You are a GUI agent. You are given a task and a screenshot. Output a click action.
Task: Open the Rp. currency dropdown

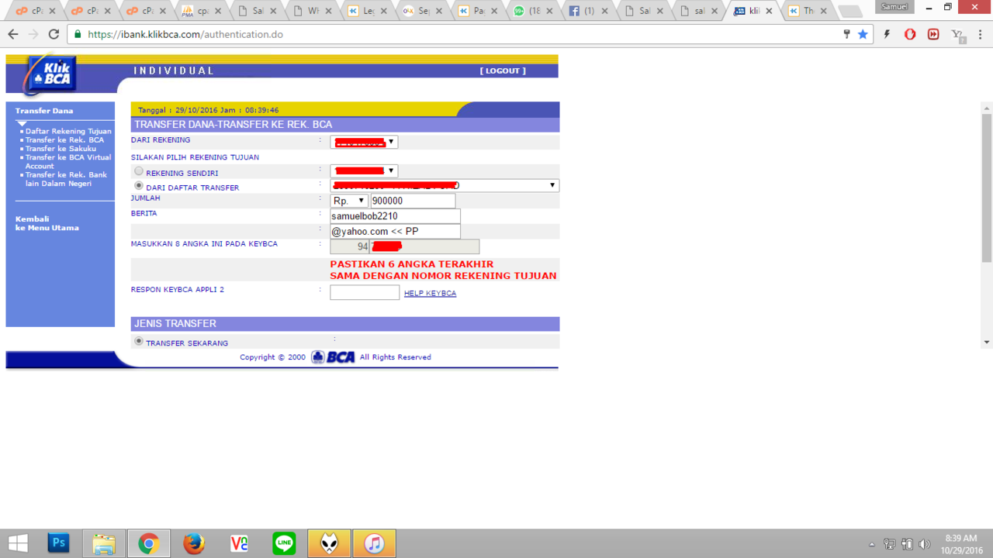(x=349, y=201)
